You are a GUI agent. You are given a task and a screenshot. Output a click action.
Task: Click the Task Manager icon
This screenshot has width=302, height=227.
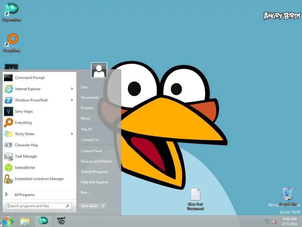coord(9,156)
